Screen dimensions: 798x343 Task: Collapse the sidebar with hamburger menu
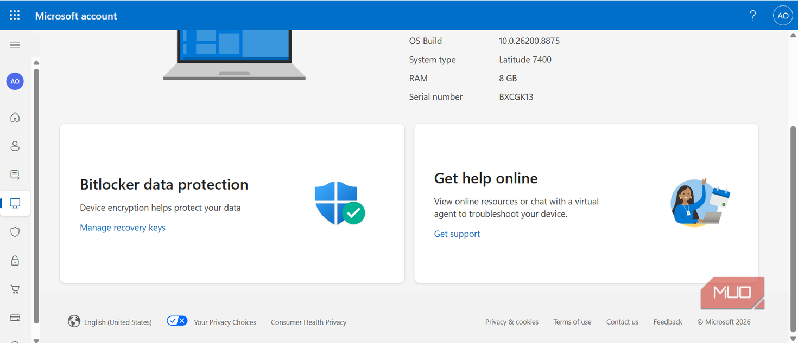[15, 45]
